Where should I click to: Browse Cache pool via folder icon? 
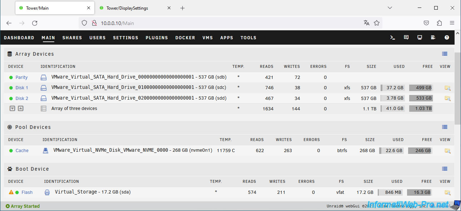click(447, 151)
